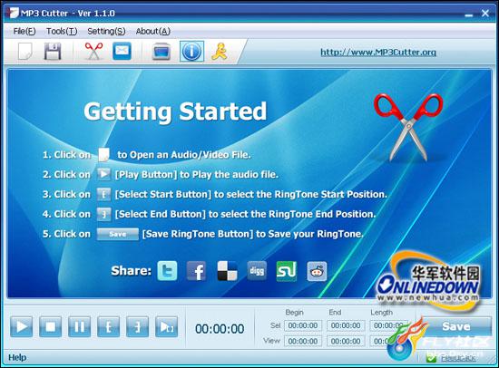Click the Help label in status bar
Image resolution: width=499 pixels, height=368 pixels.
coord(17,357)
